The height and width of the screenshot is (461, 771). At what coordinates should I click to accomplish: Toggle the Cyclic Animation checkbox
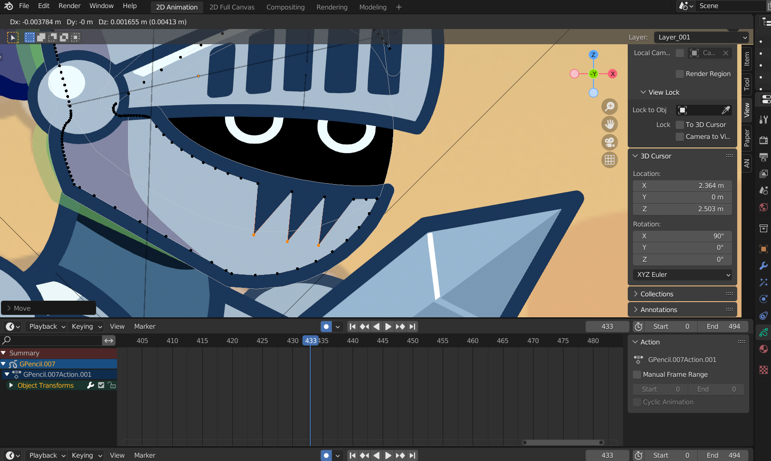coord(637,402)
